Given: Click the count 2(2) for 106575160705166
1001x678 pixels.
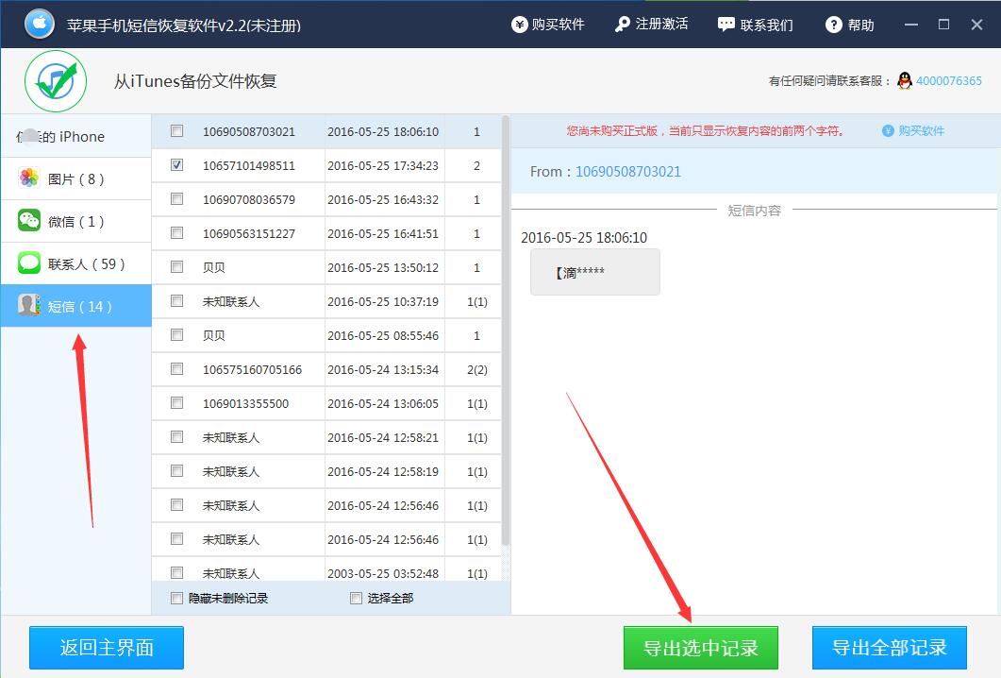Looking at the screenshot, I should (476, 369).
